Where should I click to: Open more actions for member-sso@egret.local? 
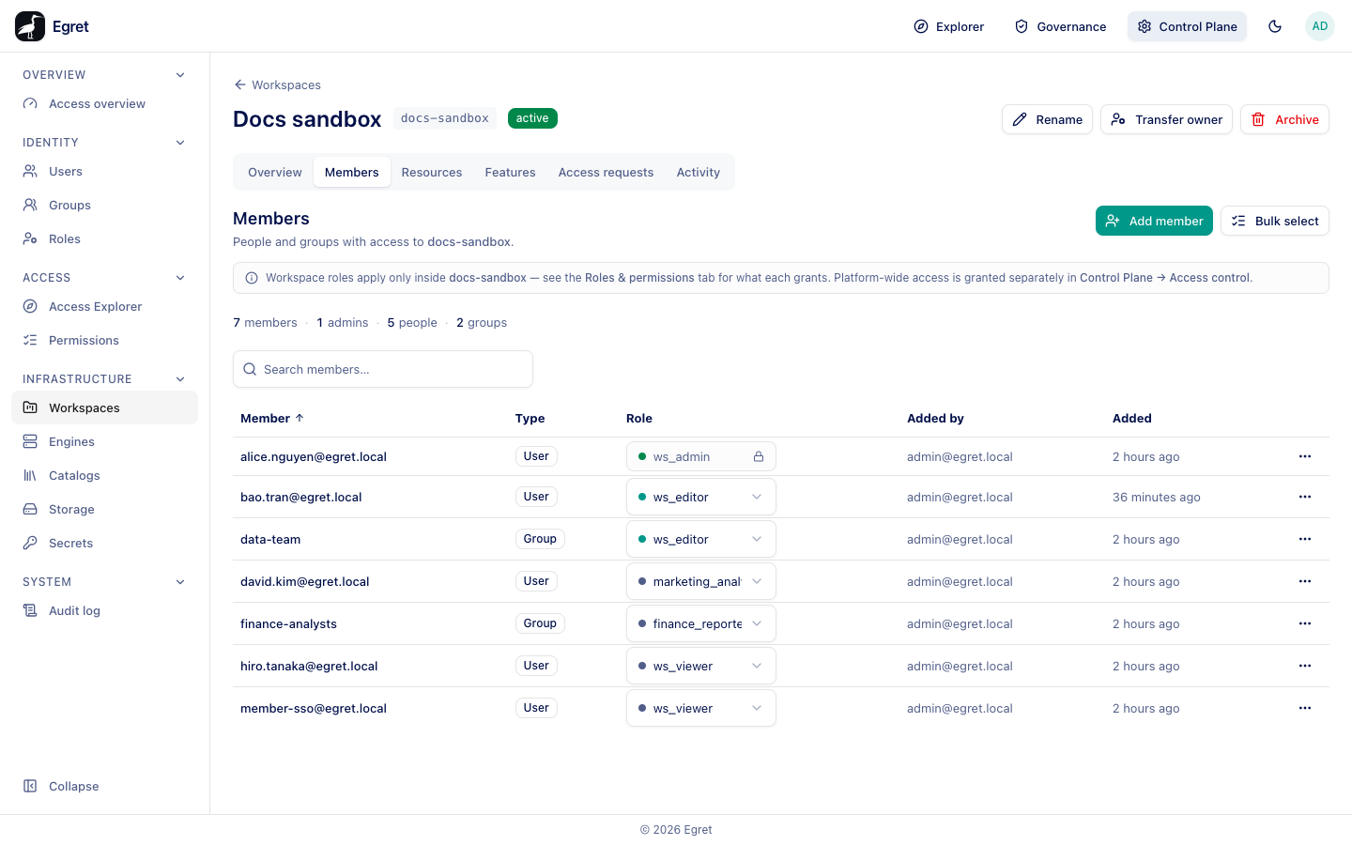click(x=1305, y=708)
